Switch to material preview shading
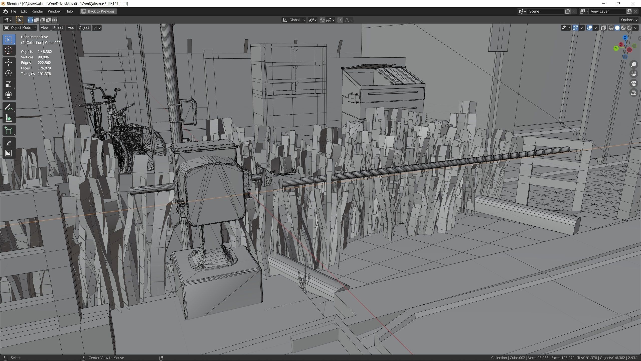This screenshot has width=641, height=361. click(623, 28)
